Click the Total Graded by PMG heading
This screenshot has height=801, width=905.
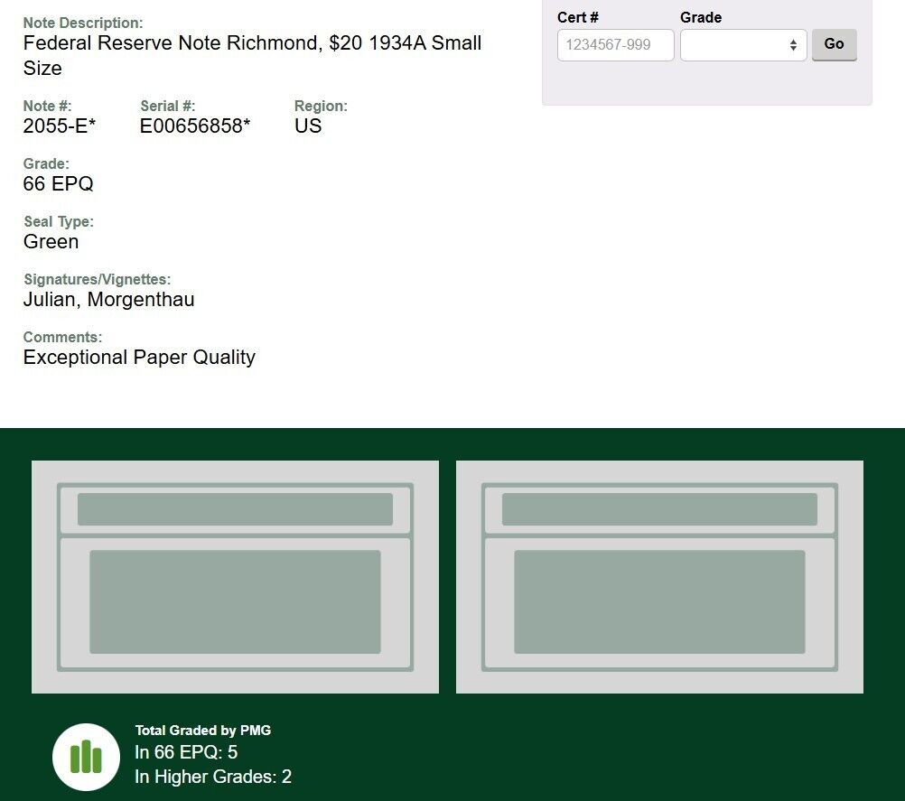pos(202,730)
